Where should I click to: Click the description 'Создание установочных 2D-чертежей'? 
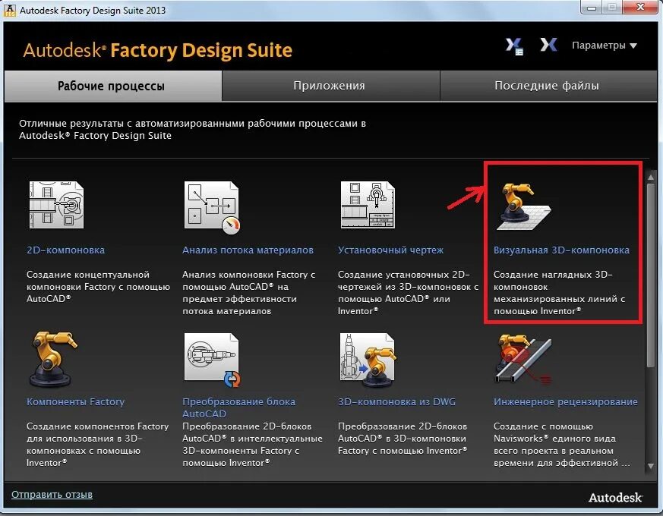click(x=408, y=293)
